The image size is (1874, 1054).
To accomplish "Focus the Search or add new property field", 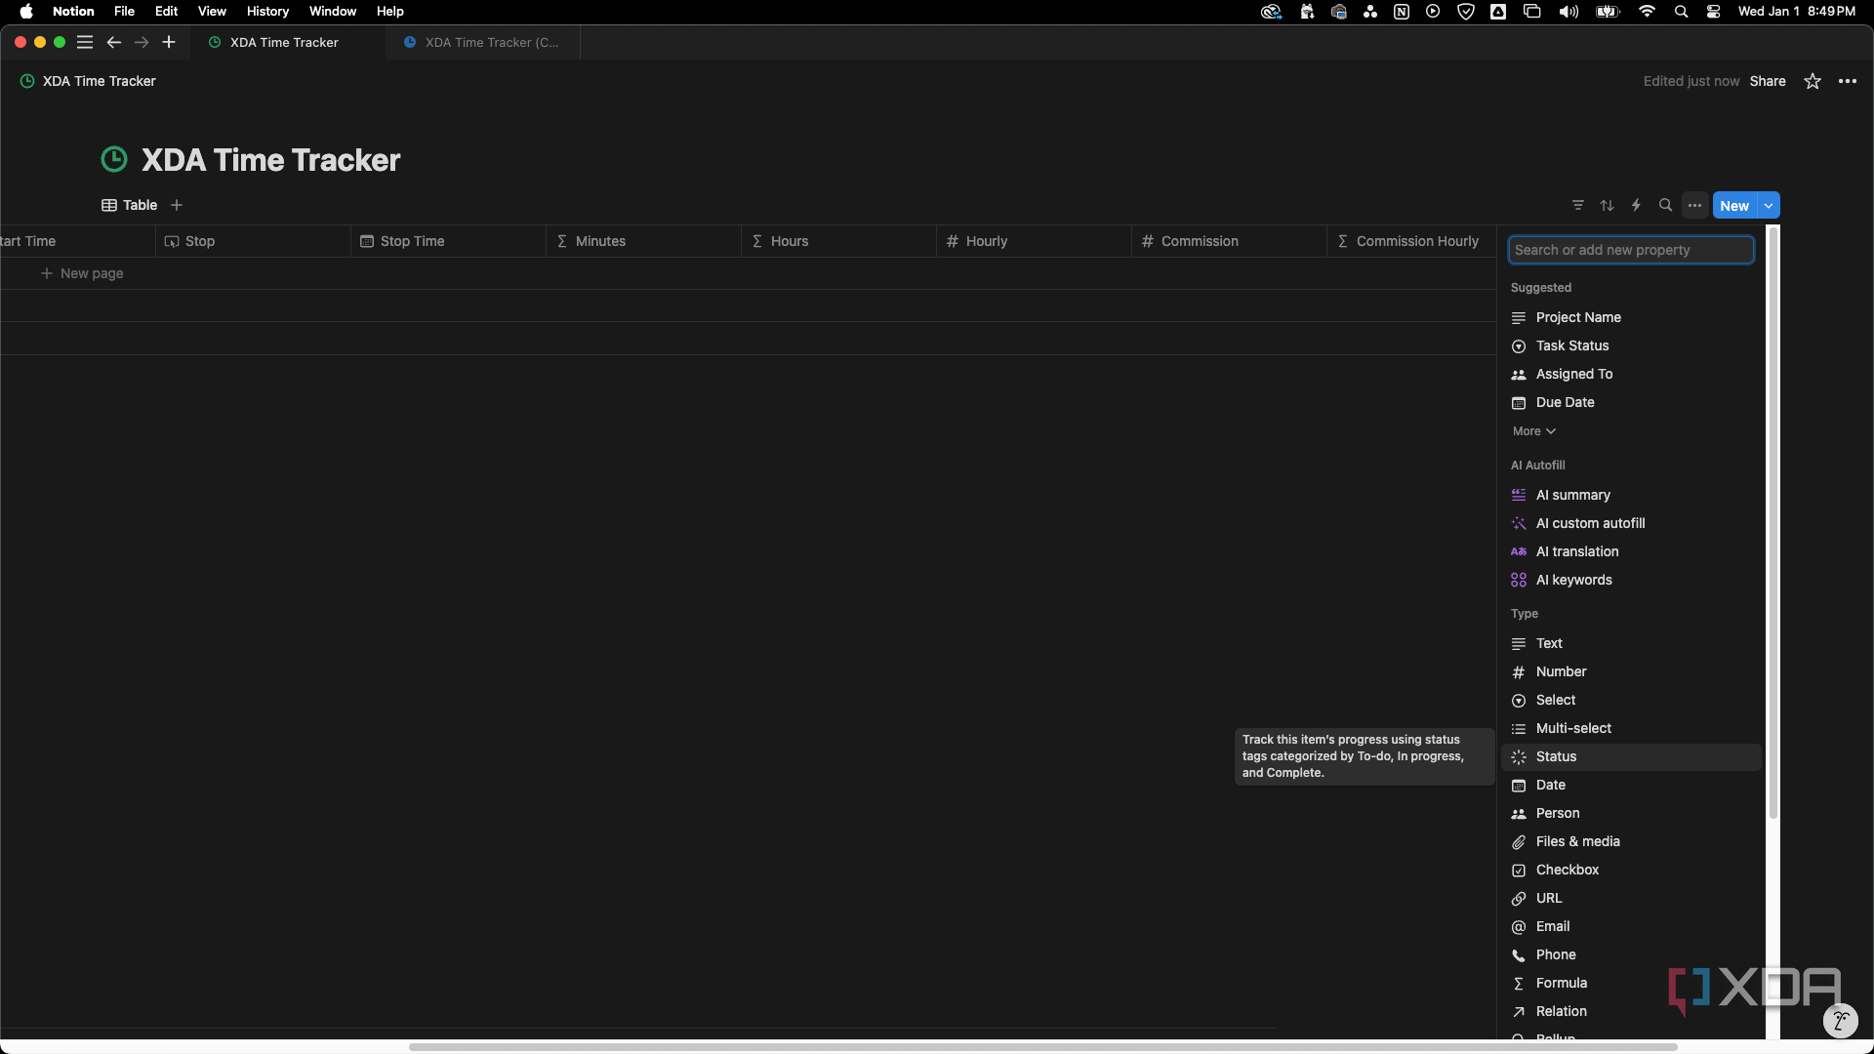I will [1631, 250].
